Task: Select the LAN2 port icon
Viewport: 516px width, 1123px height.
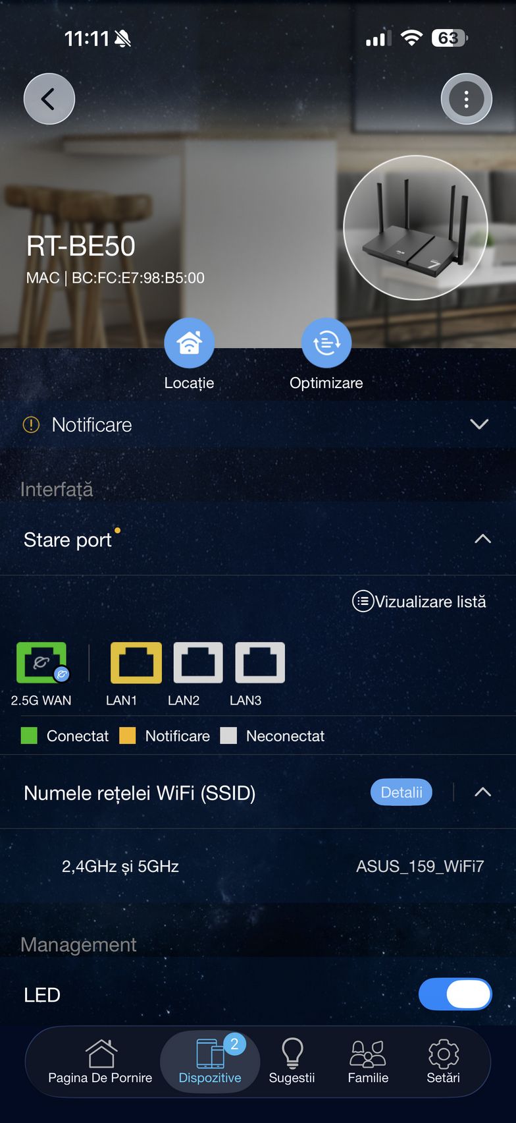Action: click(198, 662)
